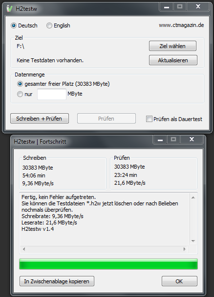Click the log horizontal scroll left arrow
214x297 pixels.
coord(24,249)
